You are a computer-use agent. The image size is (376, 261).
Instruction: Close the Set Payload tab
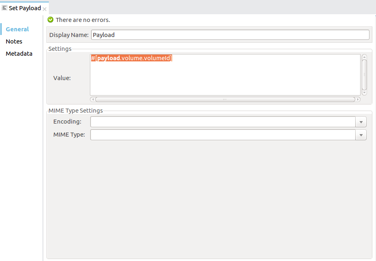[45, 9]
